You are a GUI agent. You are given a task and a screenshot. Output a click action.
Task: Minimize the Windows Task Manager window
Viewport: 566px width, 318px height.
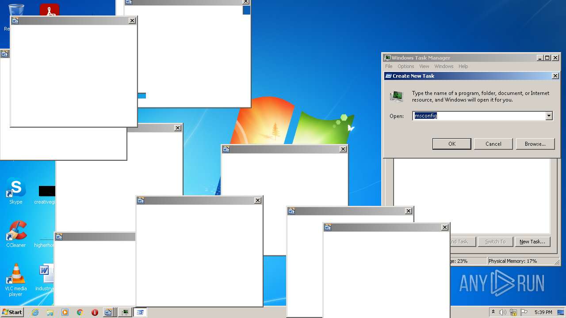coord(540,58)
